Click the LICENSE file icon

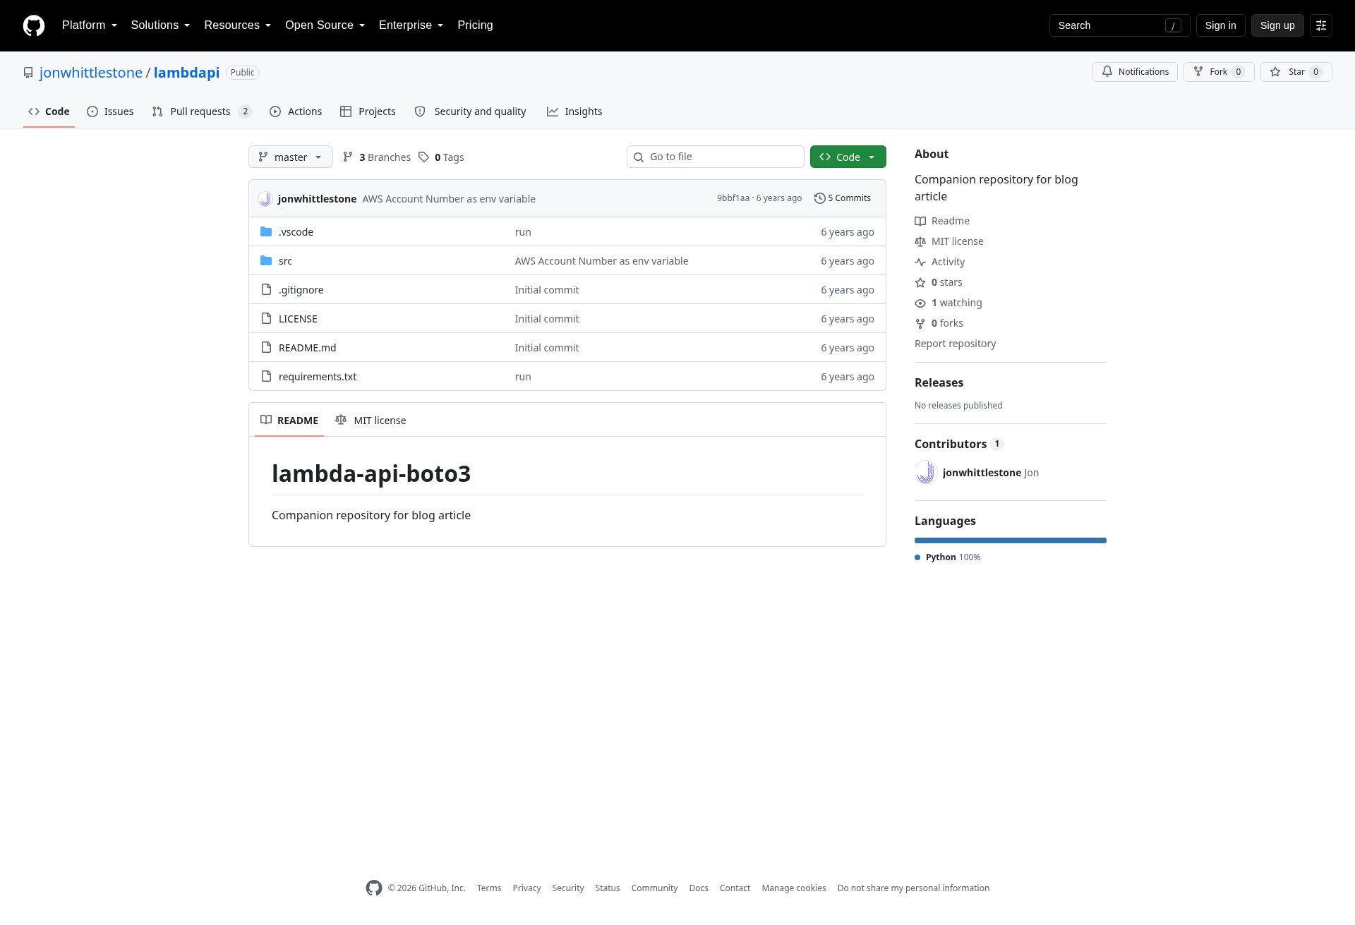pyautogui.click(x=266, y=318)
